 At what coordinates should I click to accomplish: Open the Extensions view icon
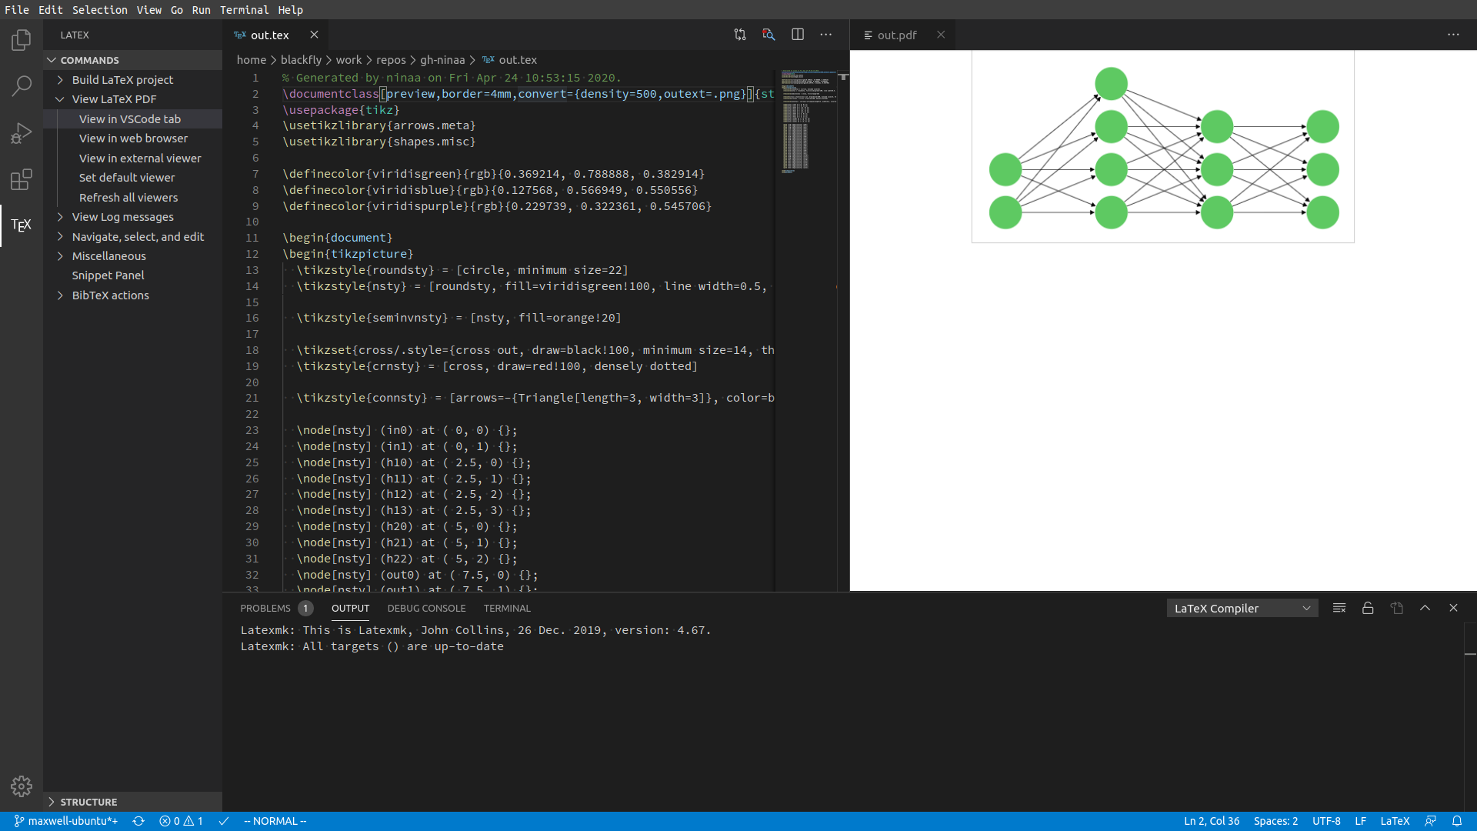click(x=22, y=179)
